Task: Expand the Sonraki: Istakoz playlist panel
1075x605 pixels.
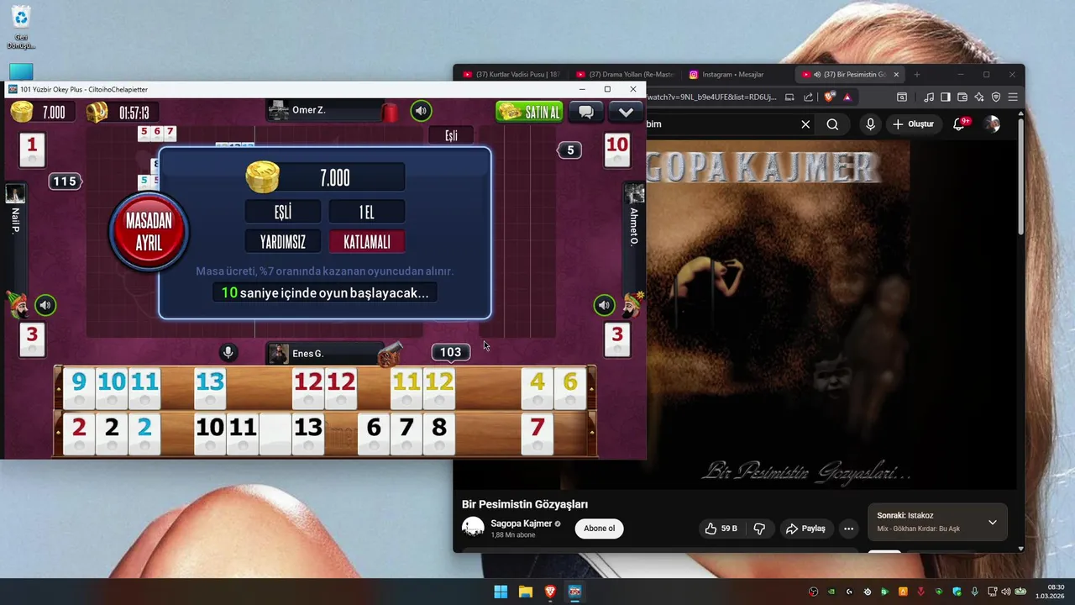Action: coord(992,522)
